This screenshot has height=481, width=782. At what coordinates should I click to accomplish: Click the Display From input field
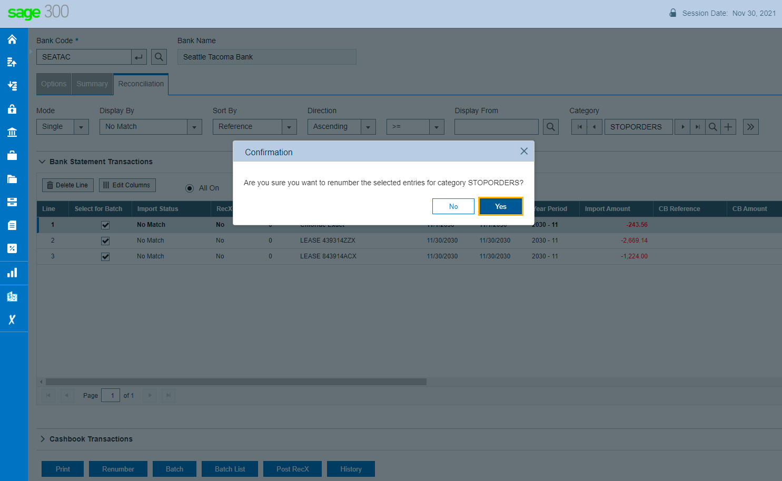point(497,127)
